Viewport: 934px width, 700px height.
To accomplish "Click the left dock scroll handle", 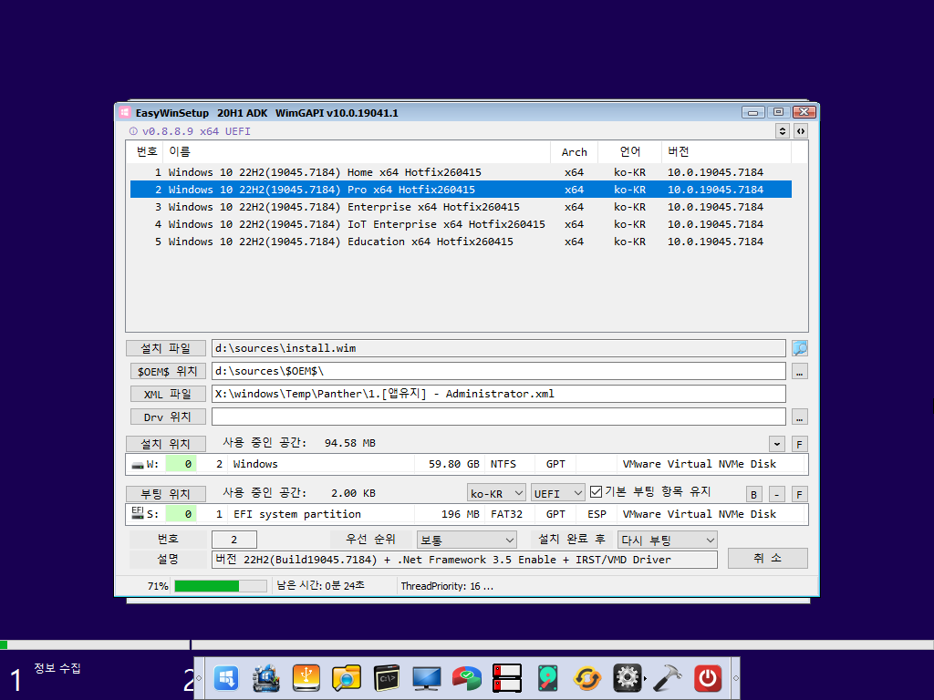I will [x=199, y=678].
